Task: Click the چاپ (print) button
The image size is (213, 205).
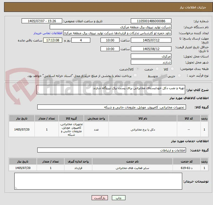Action: pos(118,198)
